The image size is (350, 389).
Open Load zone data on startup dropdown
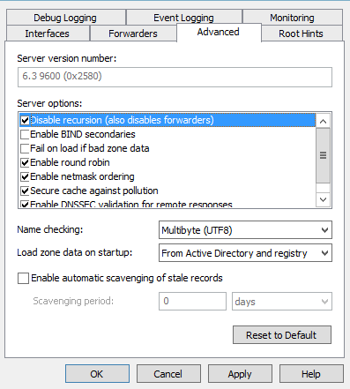click(x=245, y=253)
